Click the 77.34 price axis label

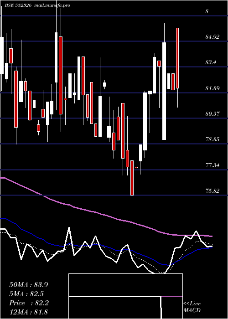click(212, 165)
